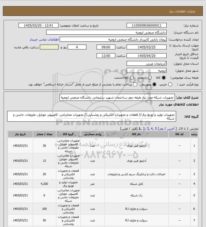Click the need number field 1105009036000011
The image size is (206, 227).
click(147, 25)
